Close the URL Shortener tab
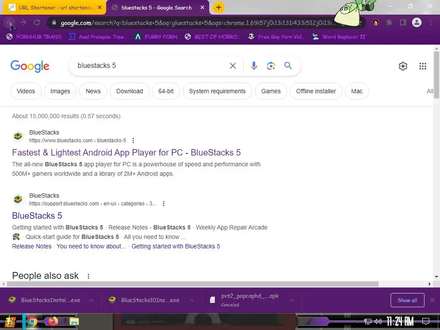 pyautogui.click(x=100, y=8)
